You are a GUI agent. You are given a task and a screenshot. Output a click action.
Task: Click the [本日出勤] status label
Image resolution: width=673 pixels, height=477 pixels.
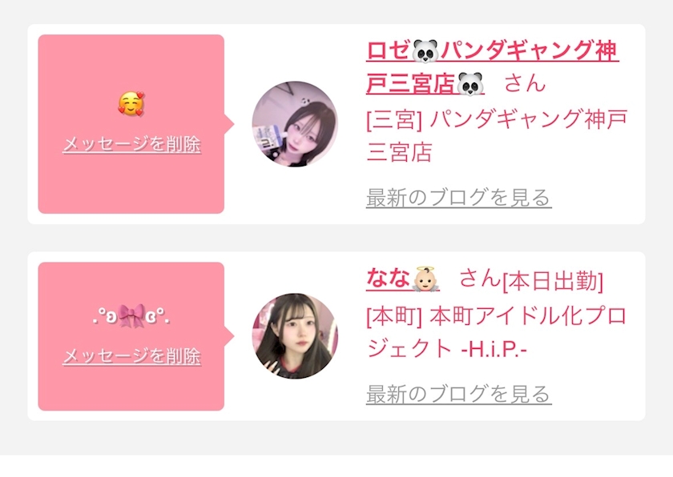point(553,282)
